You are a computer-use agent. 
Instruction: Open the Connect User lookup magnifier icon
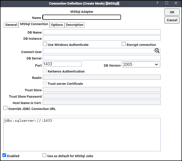[x=157, y=51]
